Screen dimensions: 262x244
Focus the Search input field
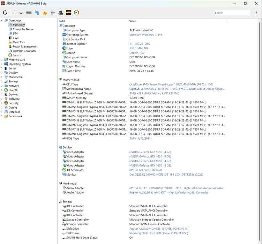(232, 13)
